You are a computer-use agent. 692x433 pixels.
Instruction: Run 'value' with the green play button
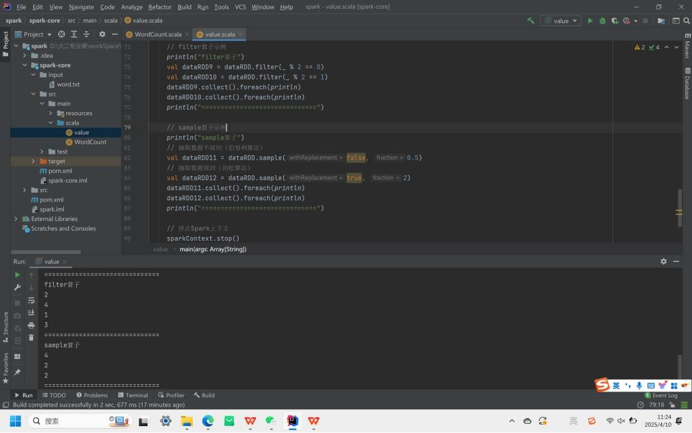pos(590,21)
